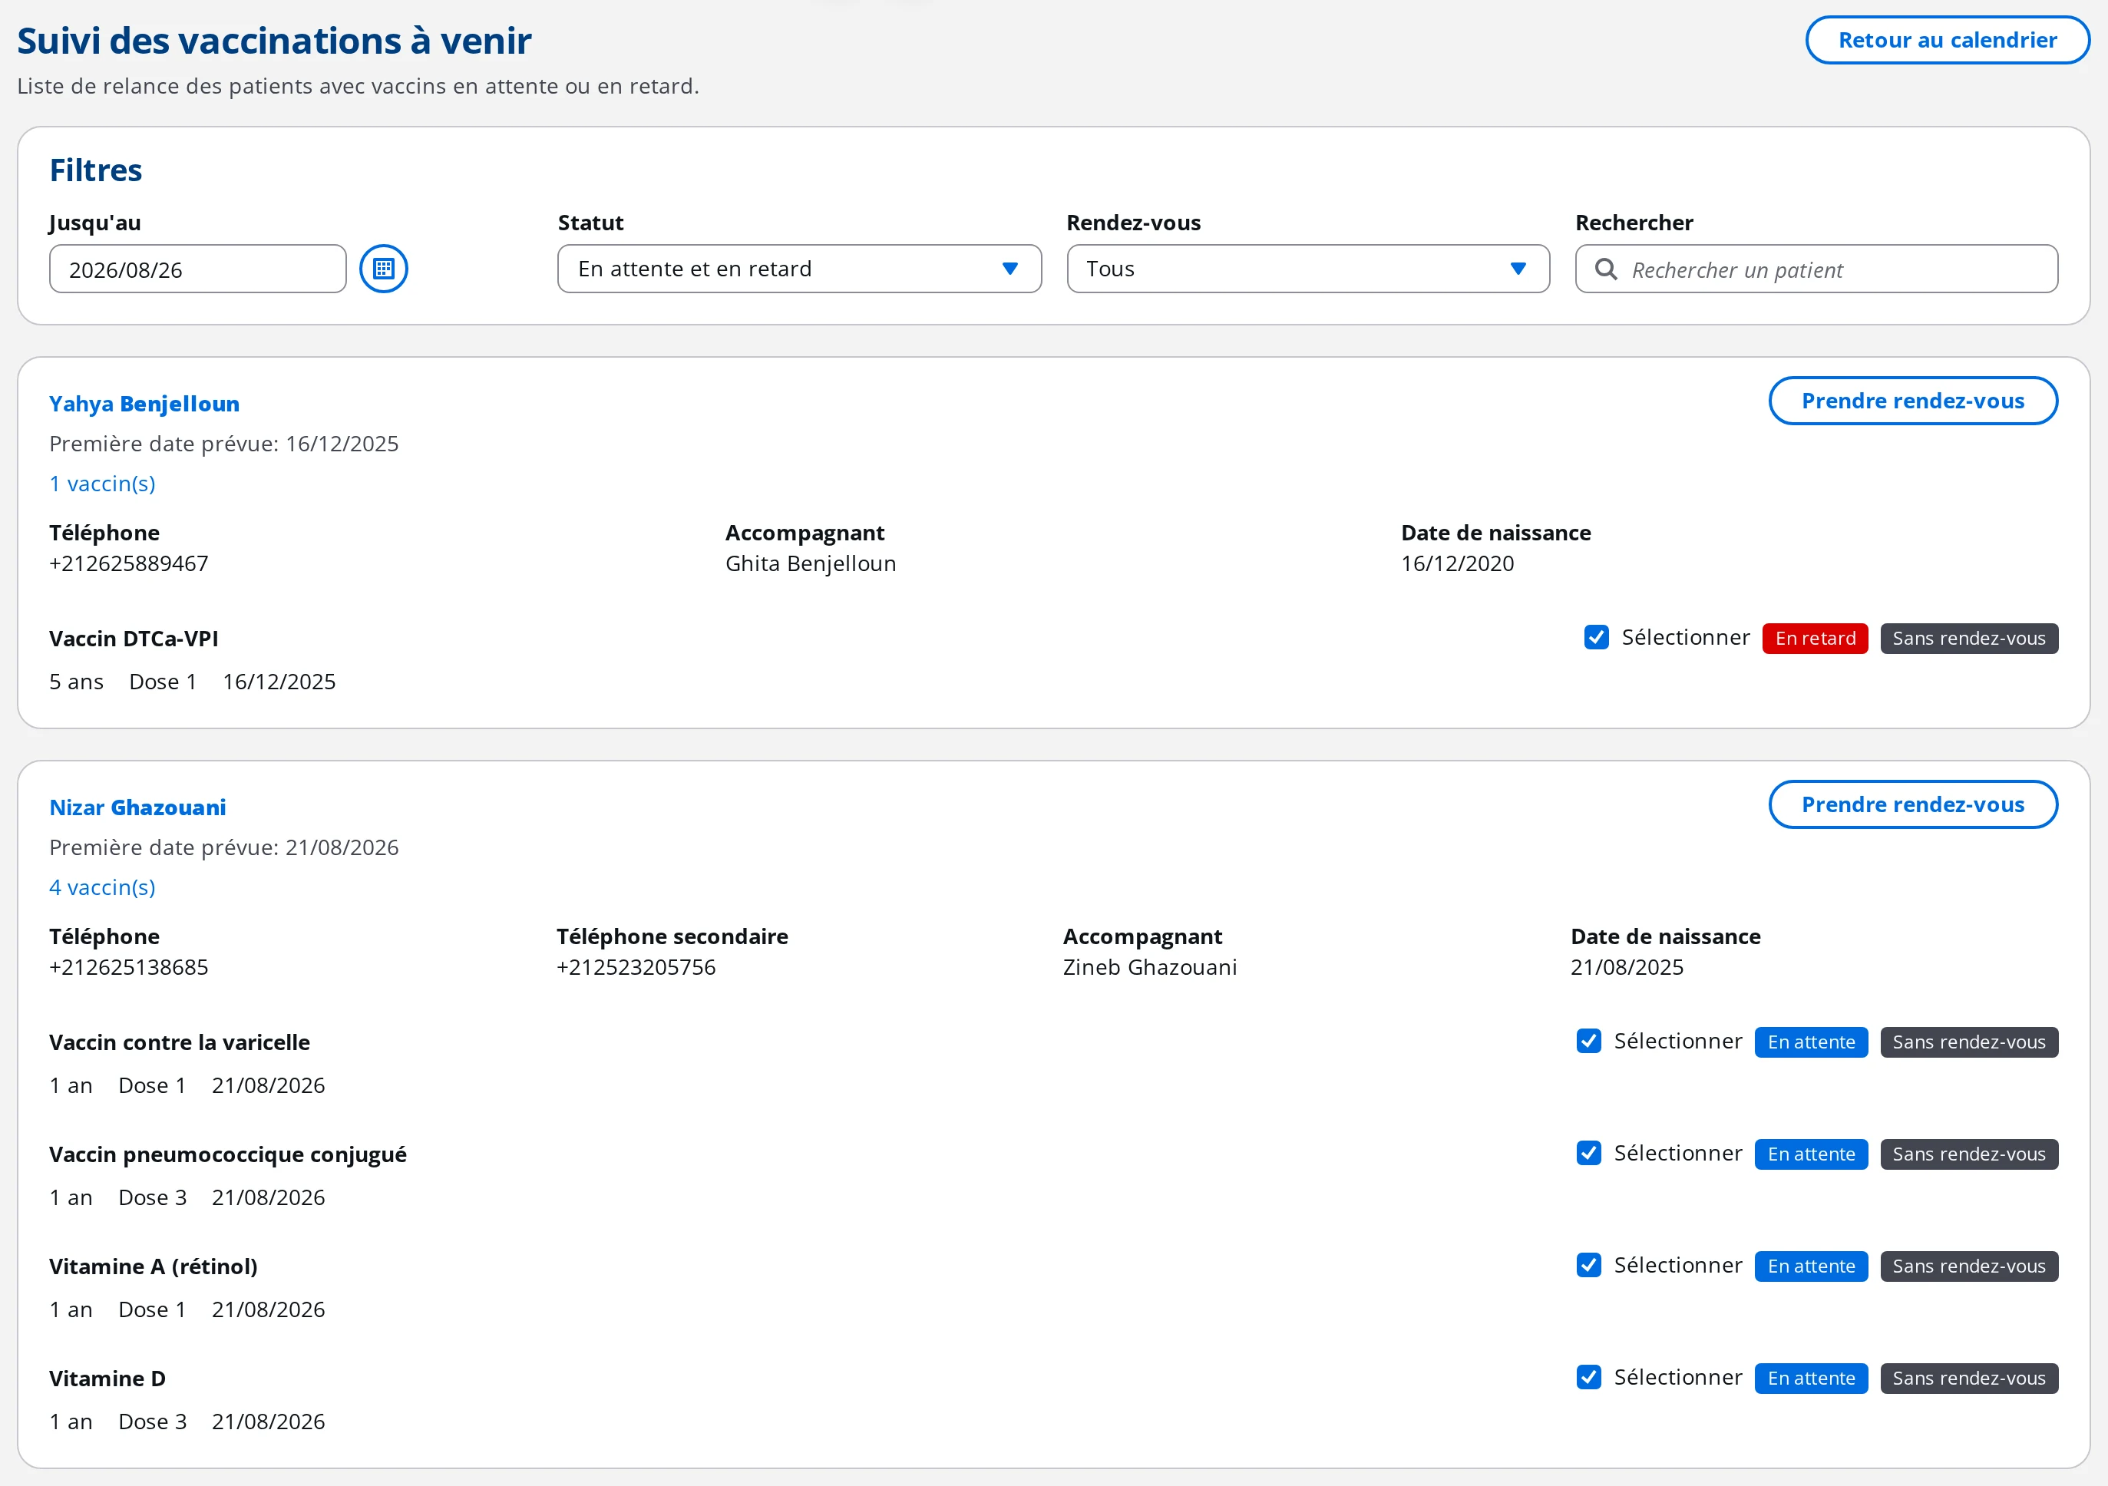Click Vaccin pneumococcique conjugué title

click(228, 1154)
